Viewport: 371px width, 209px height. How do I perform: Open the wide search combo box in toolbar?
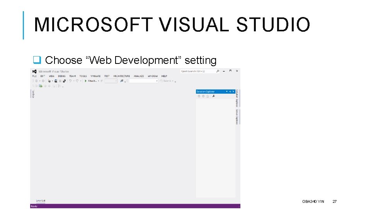pos(144,81)
